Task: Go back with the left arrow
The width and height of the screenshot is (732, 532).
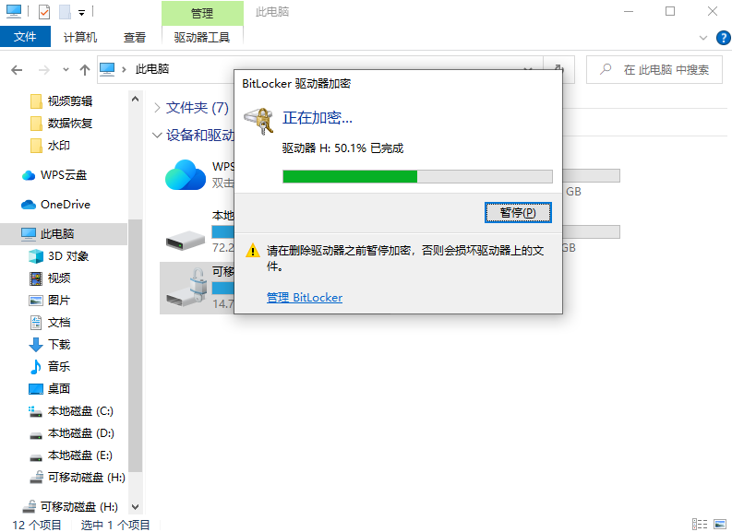Action: (x=17, y=70)
